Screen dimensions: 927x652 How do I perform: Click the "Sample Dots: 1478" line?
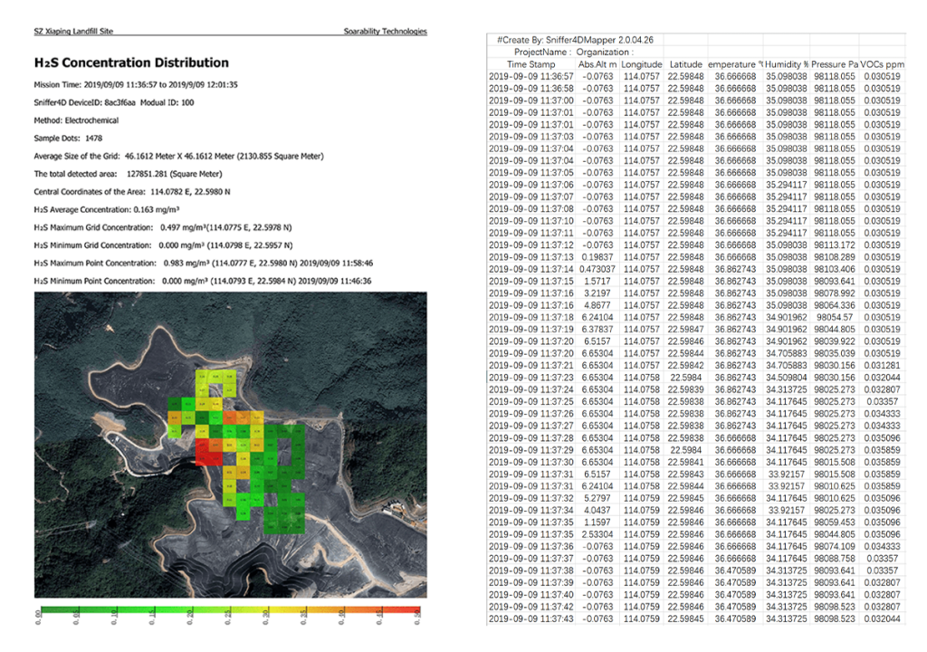click(x=68, y=138)
